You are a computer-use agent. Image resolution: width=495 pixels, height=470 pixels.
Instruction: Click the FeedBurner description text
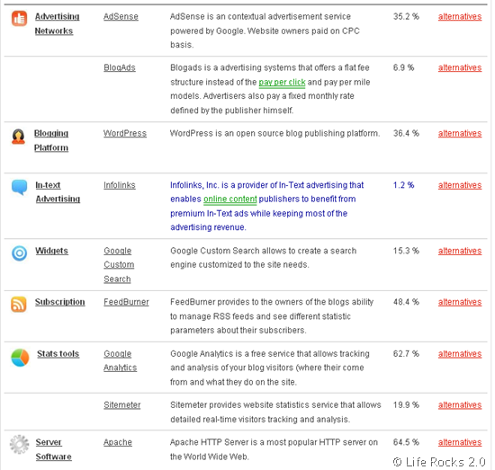pyautogui.click(x=272, y=316)
